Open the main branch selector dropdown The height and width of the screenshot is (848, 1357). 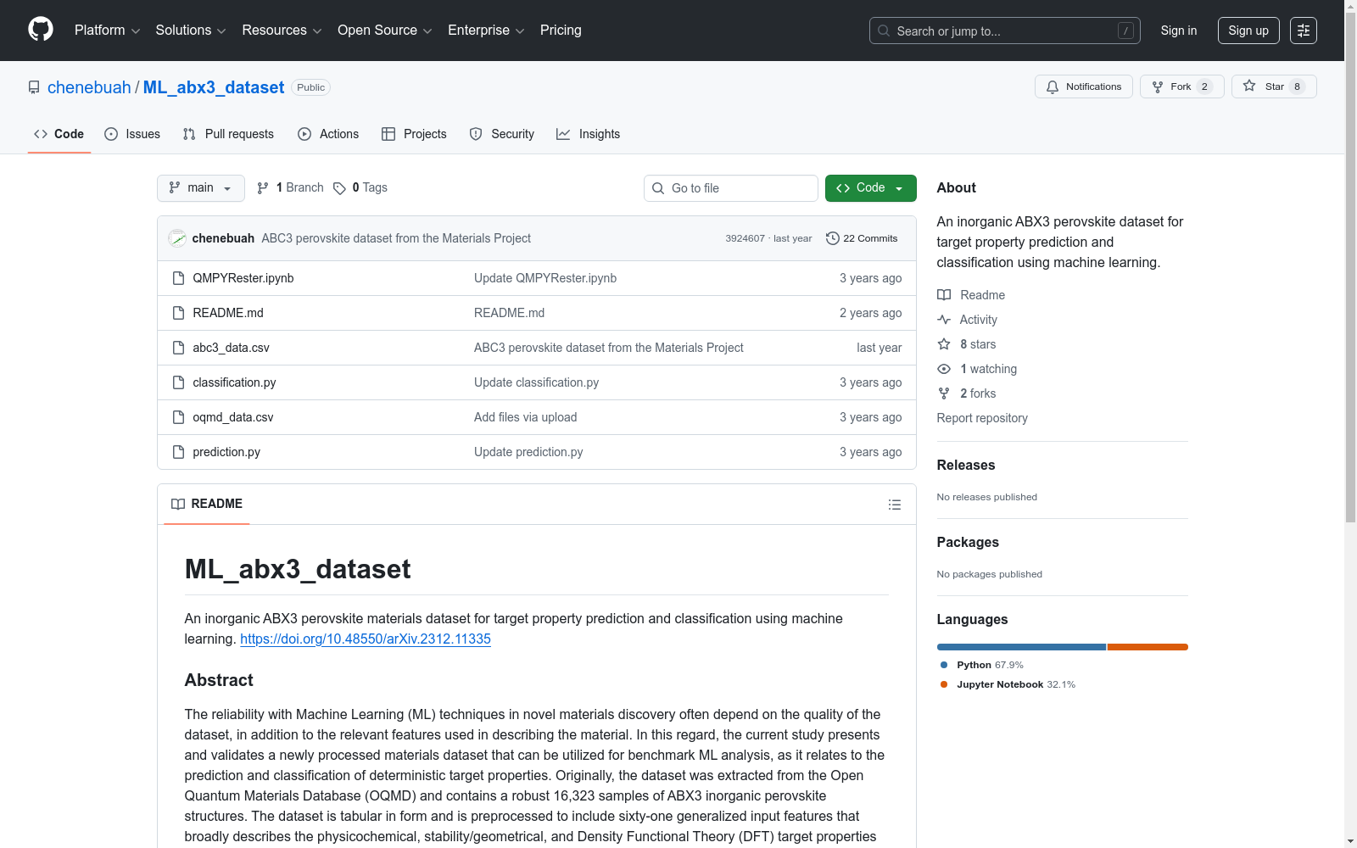pos(201,188)
